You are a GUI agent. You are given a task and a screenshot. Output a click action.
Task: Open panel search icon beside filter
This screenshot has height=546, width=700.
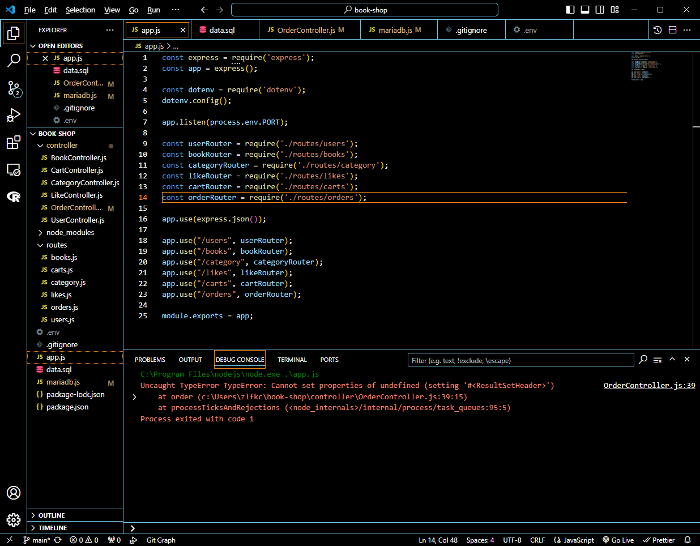[643, 359]
